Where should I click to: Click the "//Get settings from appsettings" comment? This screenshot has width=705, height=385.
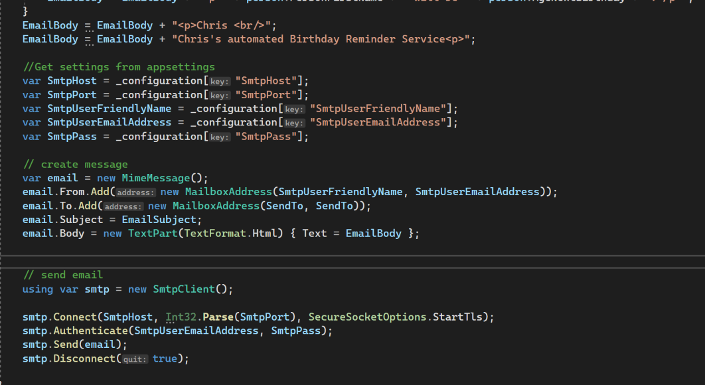[x=119, y=66]
